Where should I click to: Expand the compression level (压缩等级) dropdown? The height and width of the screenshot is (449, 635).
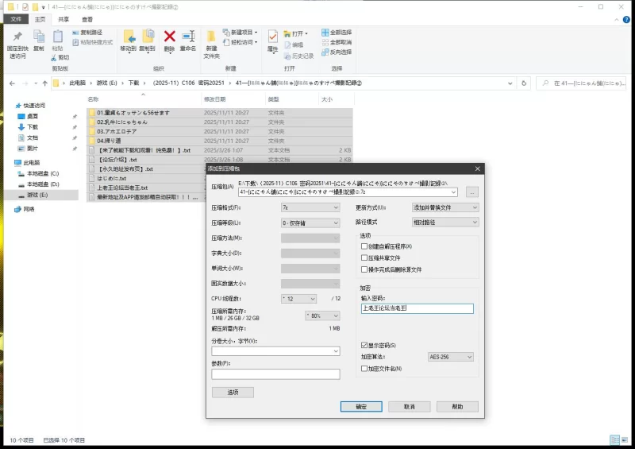point(310,223)
